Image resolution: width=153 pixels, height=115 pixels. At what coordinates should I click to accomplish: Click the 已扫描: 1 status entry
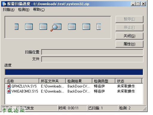(103, 108)
